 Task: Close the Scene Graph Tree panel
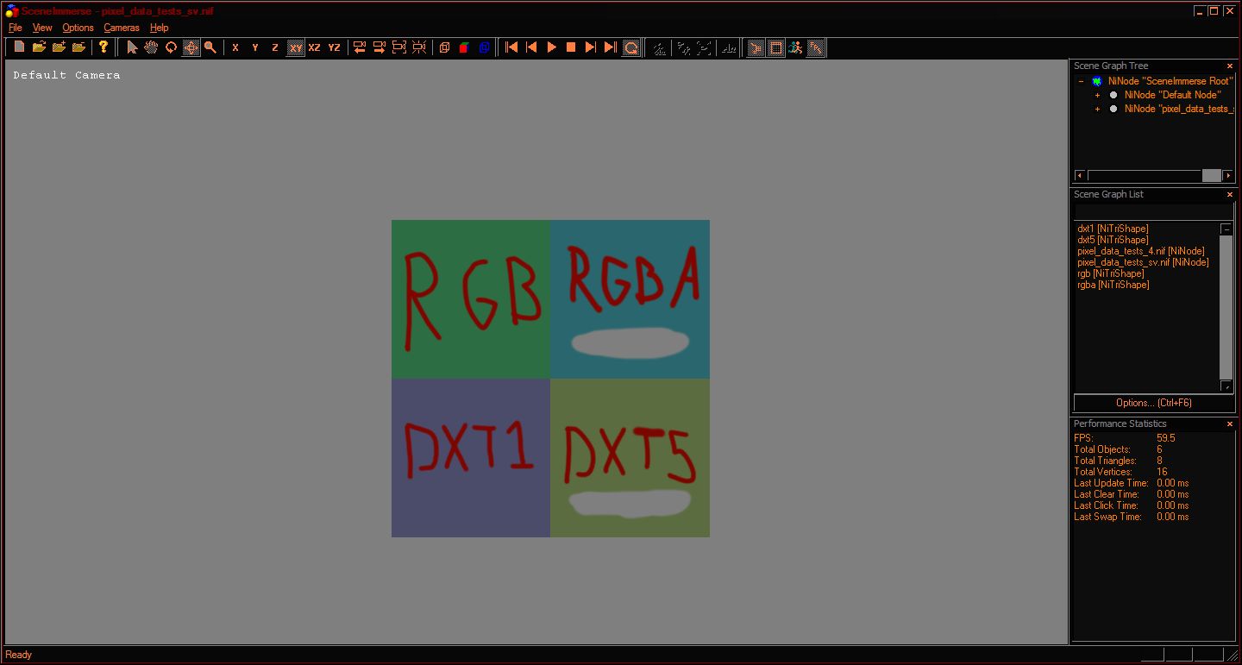[1230, 66]
